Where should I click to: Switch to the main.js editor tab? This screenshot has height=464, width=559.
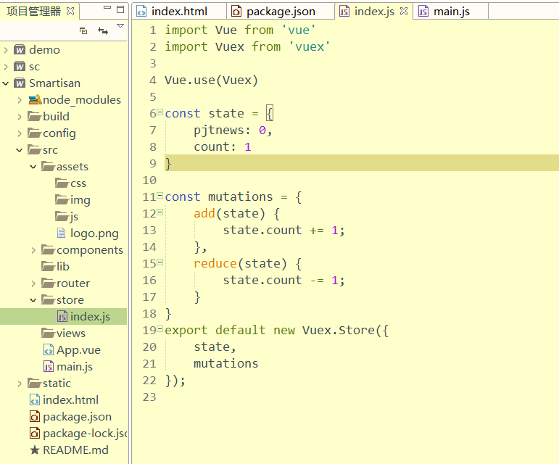click(x=451, y=12)
